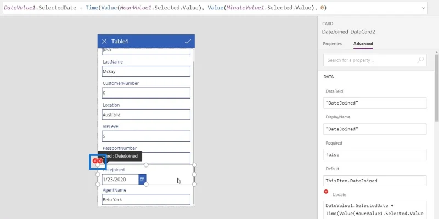Click the VIPLevel label
This screenshot has height=219, width=439.
point(111,126)
